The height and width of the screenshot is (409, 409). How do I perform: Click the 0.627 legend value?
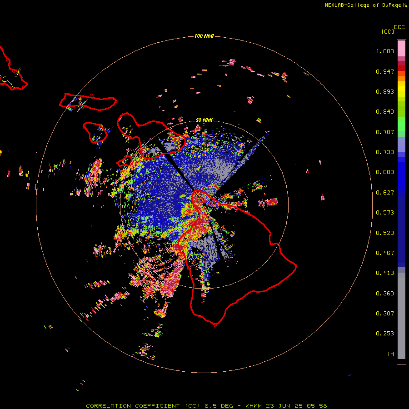tap(385, 193)
